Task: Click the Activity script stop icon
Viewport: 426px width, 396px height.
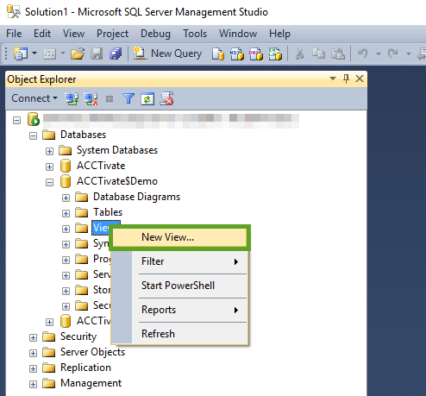Action: point(167,99)
